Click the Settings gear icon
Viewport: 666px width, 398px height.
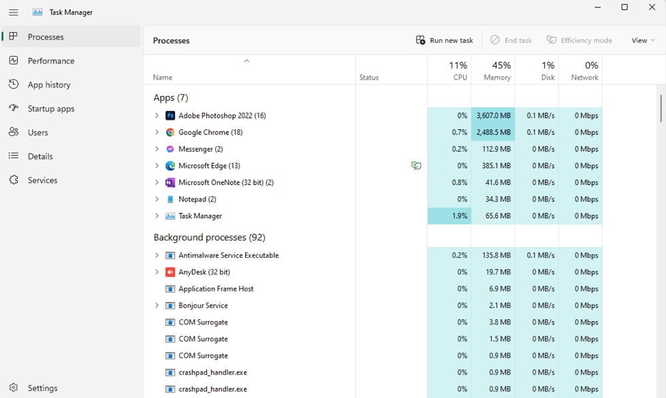pos(14,388)
